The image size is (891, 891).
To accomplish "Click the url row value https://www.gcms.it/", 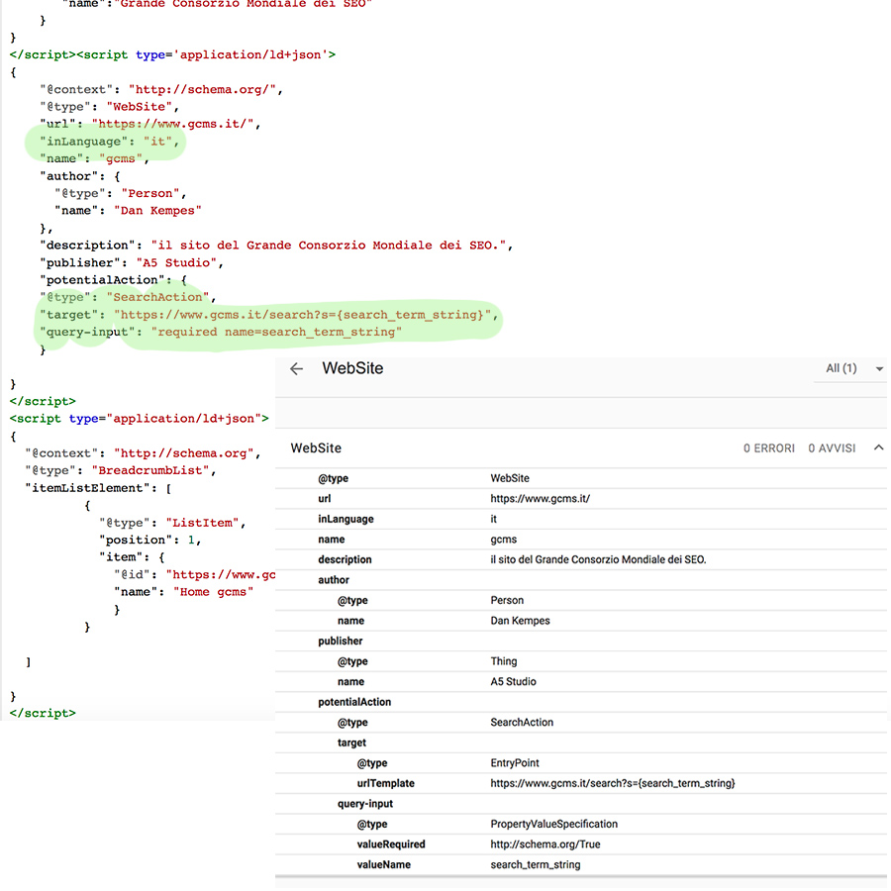I will (541, 499).
